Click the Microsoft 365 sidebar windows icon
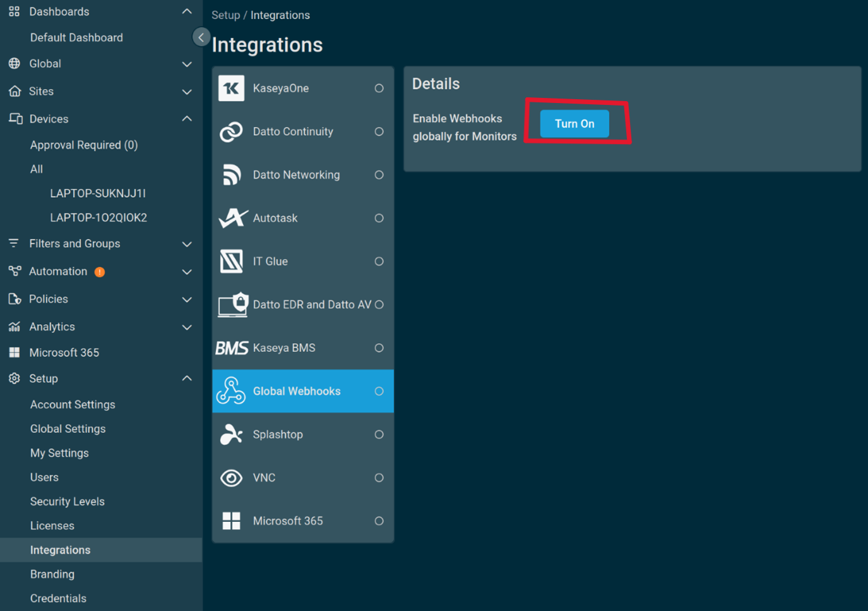 [x=14, y=353]
